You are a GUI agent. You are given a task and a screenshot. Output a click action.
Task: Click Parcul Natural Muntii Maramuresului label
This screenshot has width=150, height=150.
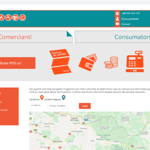pyautogui.click(x=103, y=137)
